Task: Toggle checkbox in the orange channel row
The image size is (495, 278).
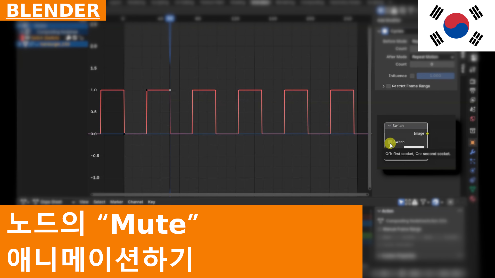Action: (75, 38)
